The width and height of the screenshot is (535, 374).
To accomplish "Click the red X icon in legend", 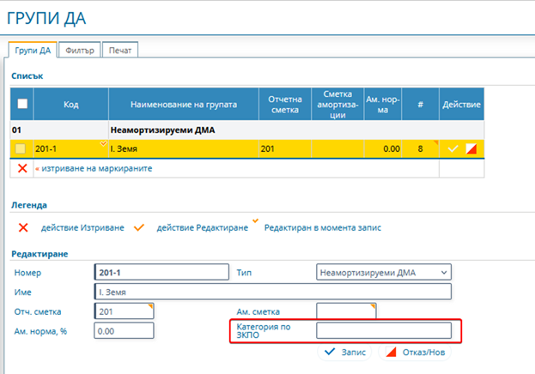I will pyautogui.click(x=23, y=227).
